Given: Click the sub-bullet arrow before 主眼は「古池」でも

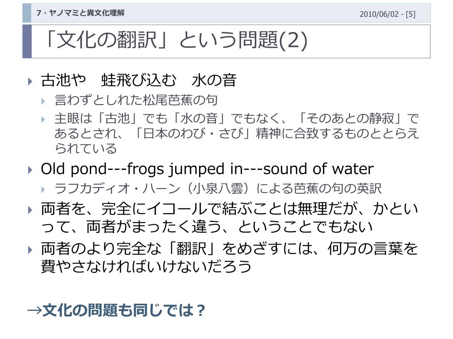Looking at the screenshot, I should click(43, 119).
